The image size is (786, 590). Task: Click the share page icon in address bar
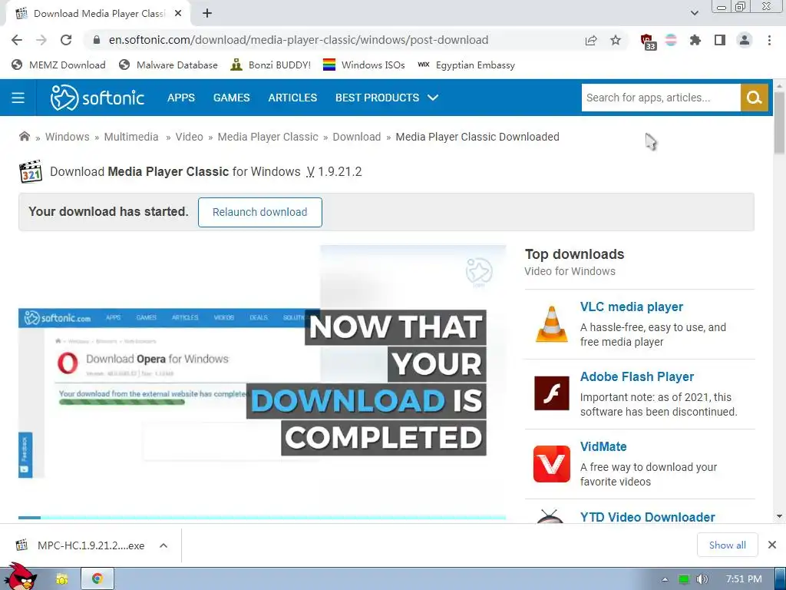point(591,40)
